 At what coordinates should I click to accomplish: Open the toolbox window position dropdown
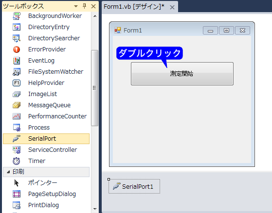point(75,6)
